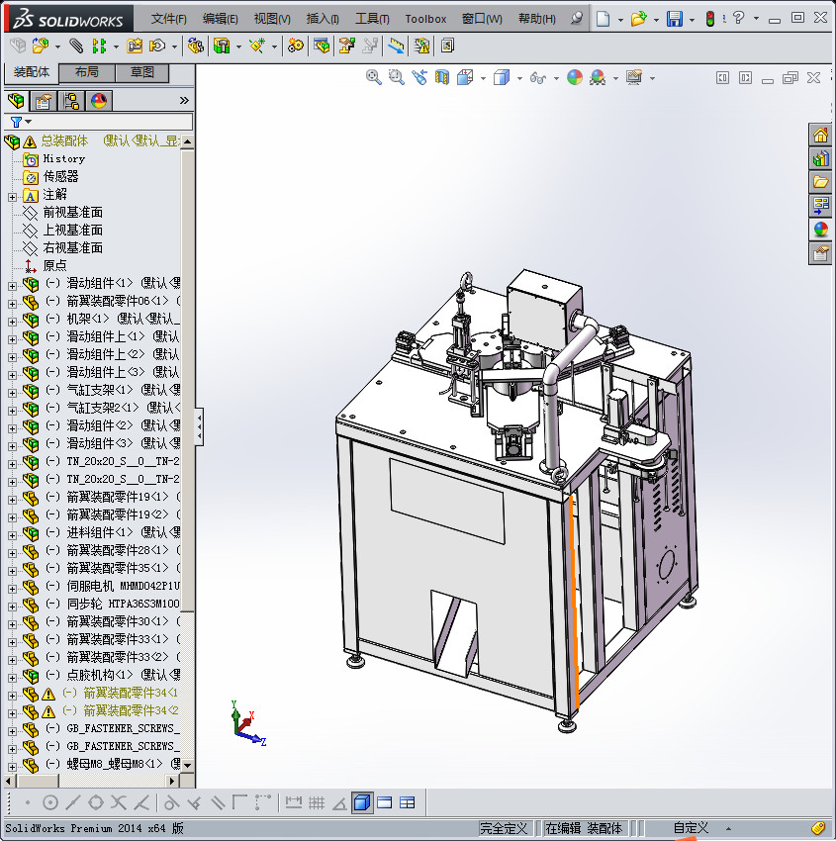
Task: Click the Zoom to Fit magnifier icon
Action: tap(374, 77)
